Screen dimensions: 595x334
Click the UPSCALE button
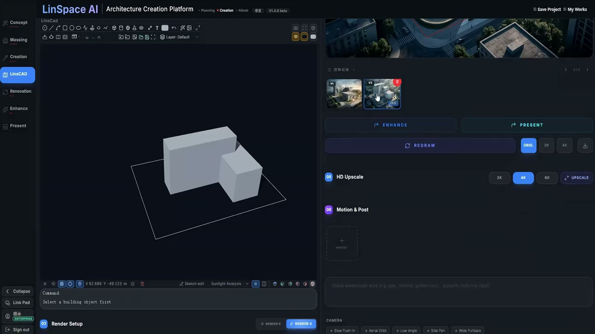pos(577,178)
